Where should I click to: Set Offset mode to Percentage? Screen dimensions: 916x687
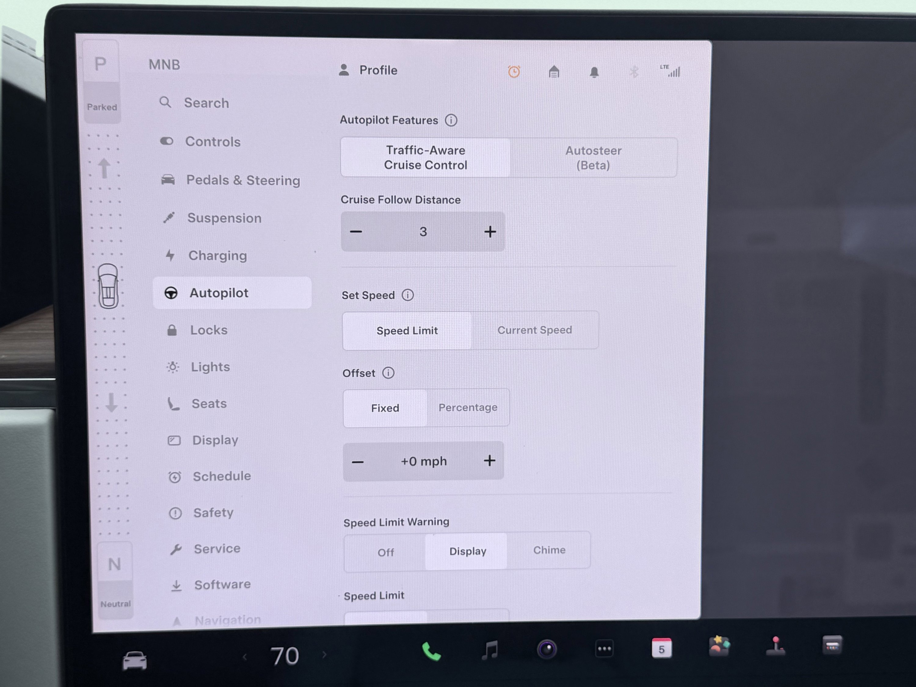tap(468, 408)
